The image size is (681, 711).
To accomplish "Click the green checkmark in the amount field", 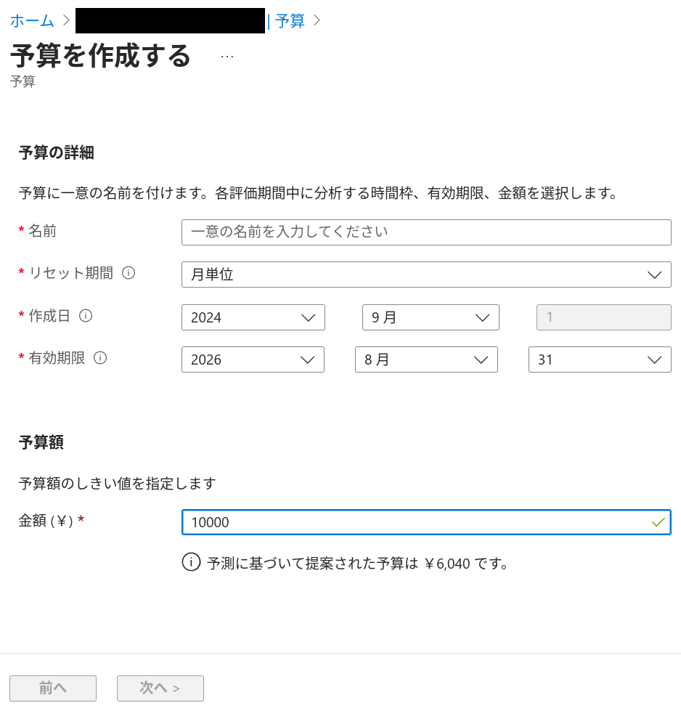I will click(658, 522).
